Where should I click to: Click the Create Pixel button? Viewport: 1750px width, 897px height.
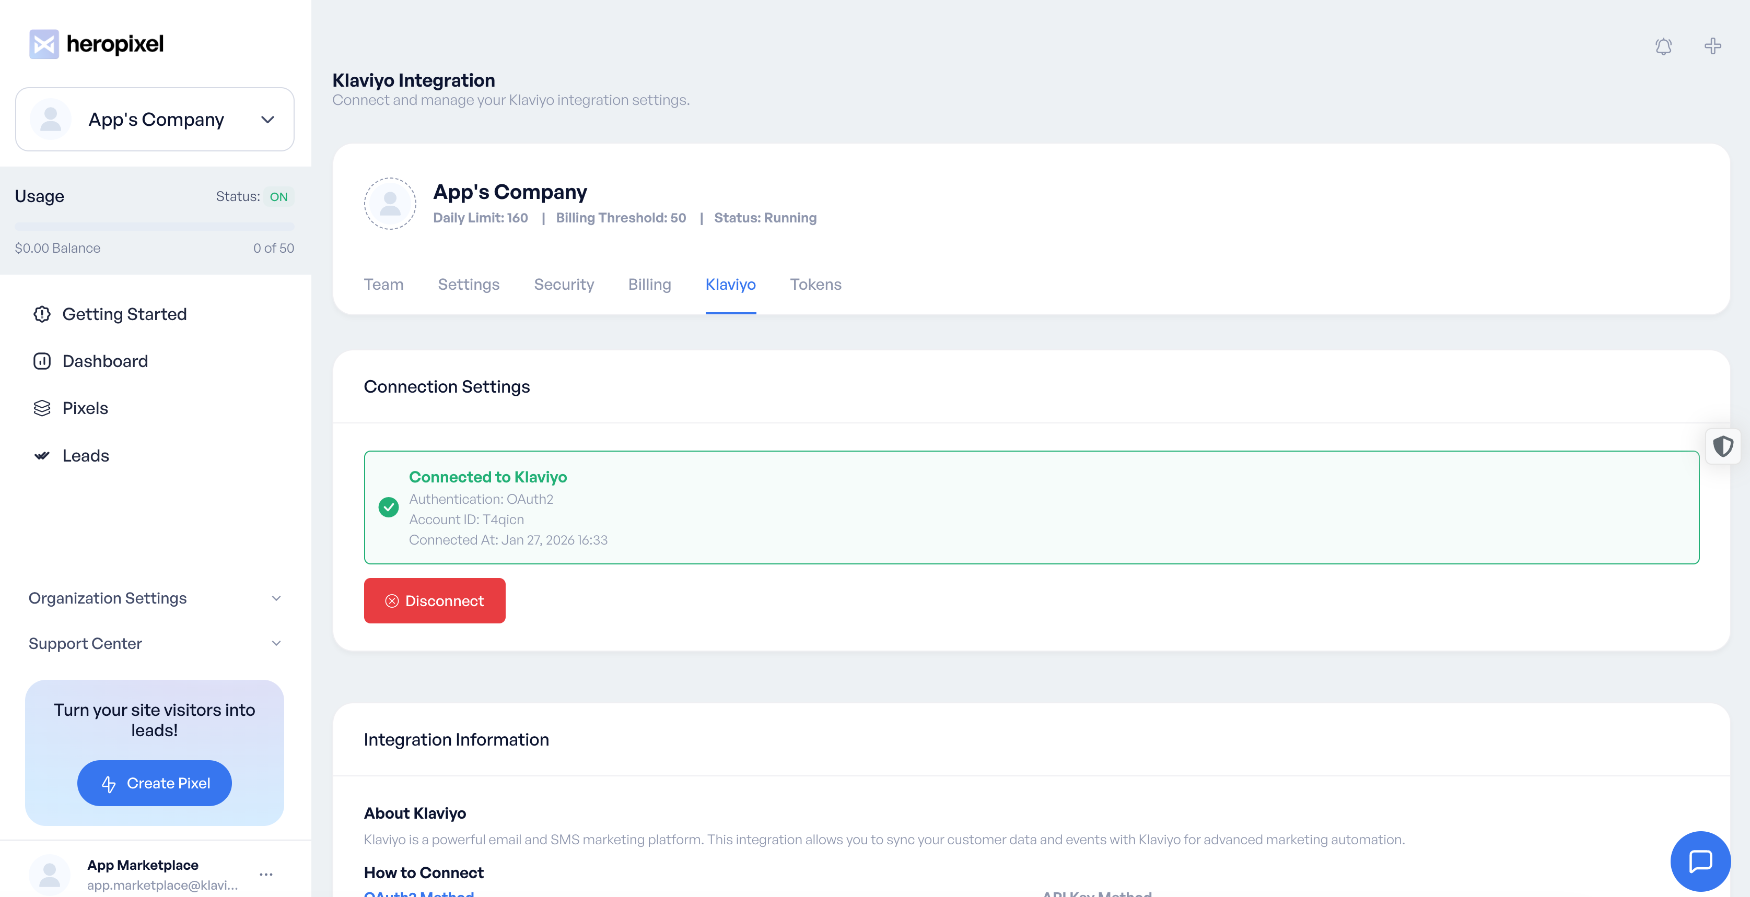[154, 783]
